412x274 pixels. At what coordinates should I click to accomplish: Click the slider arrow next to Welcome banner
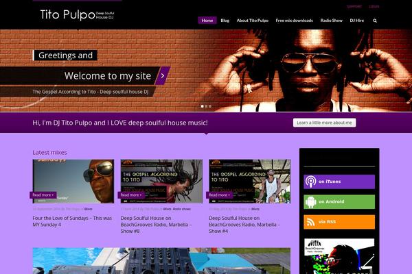163,76
